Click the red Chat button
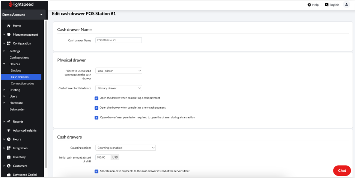The image size is (355, 178). coord(342,170)
